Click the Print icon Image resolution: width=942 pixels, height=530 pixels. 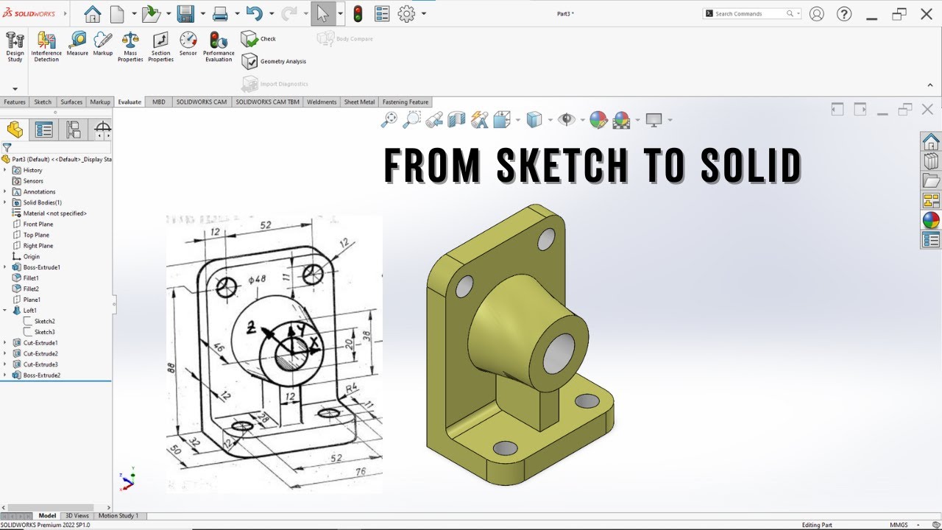point(220,13)
